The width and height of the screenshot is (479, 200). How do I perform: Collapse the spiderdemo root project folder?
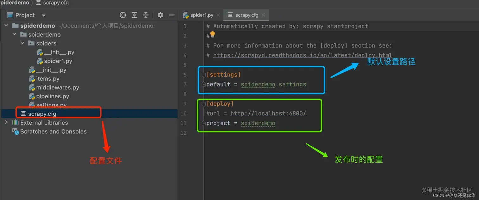pos(6,26)
